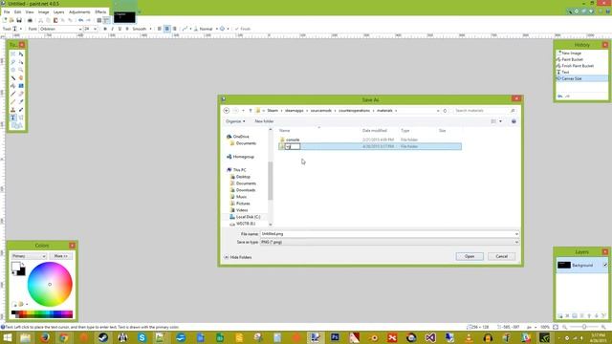Select the Pan hand tool
Screen dimensions: 612x344
[x=21, y=78]
